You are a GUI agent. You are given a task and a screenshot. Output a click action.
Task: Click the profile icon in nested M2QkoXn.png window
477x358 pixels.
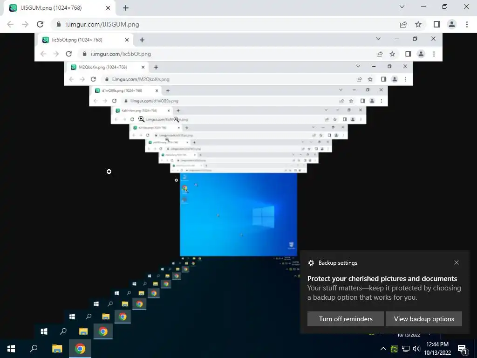(x=395, y=79)
